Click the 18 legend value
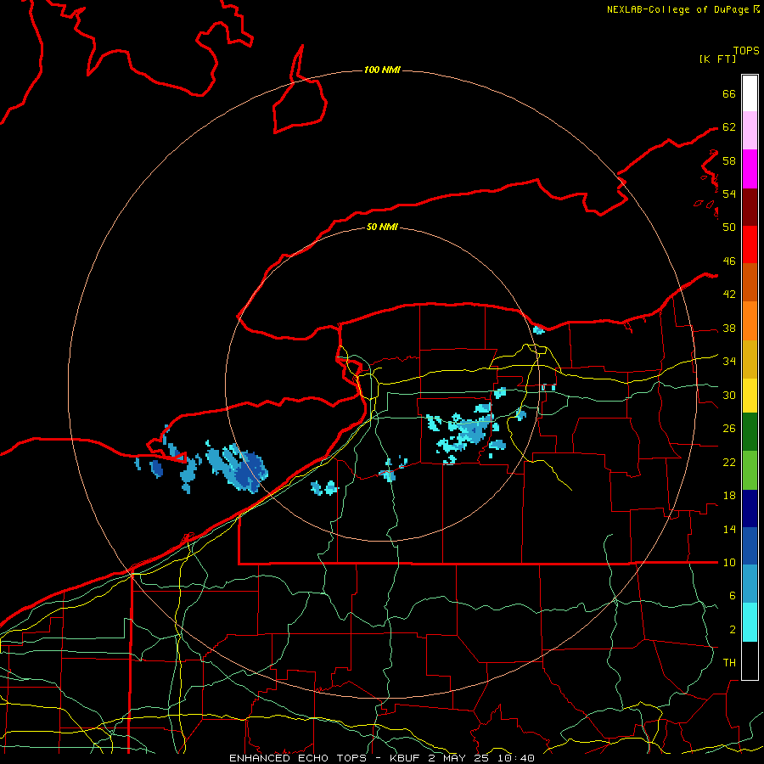Screen dimensions: 764x764 pyautogui.click(x=729, y=496)
